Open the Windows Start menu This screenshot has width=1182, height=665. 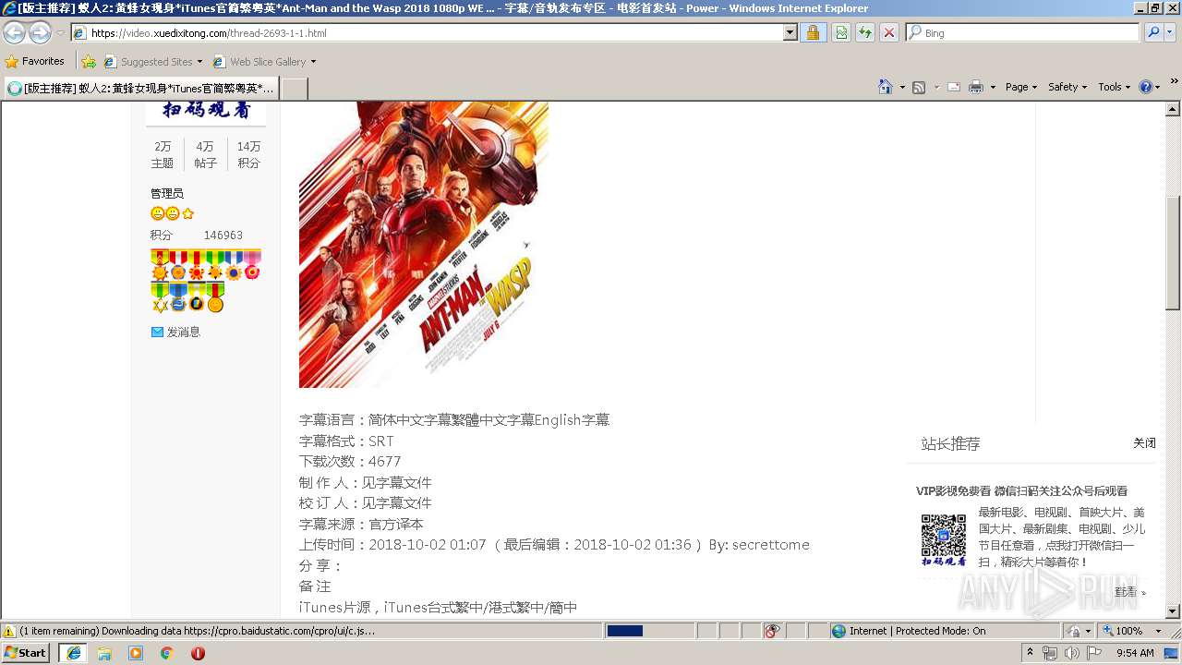tap(25, 652)
